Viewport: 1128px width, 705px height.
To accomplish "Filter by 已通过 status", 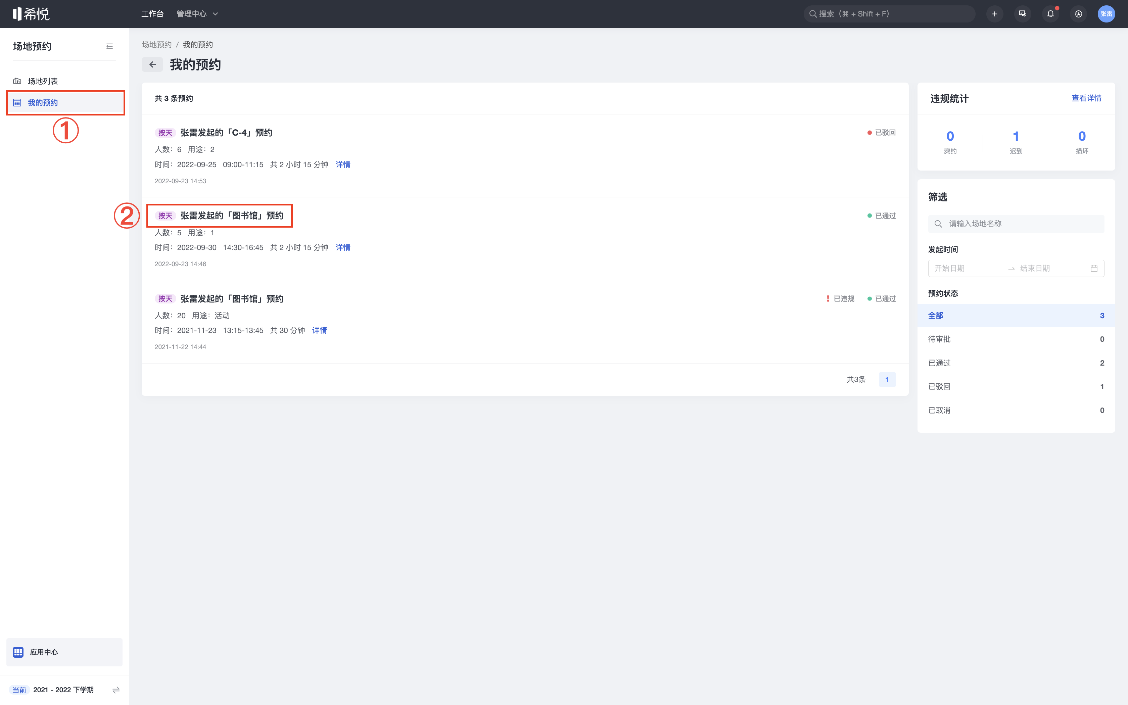I will (1016, 363).
